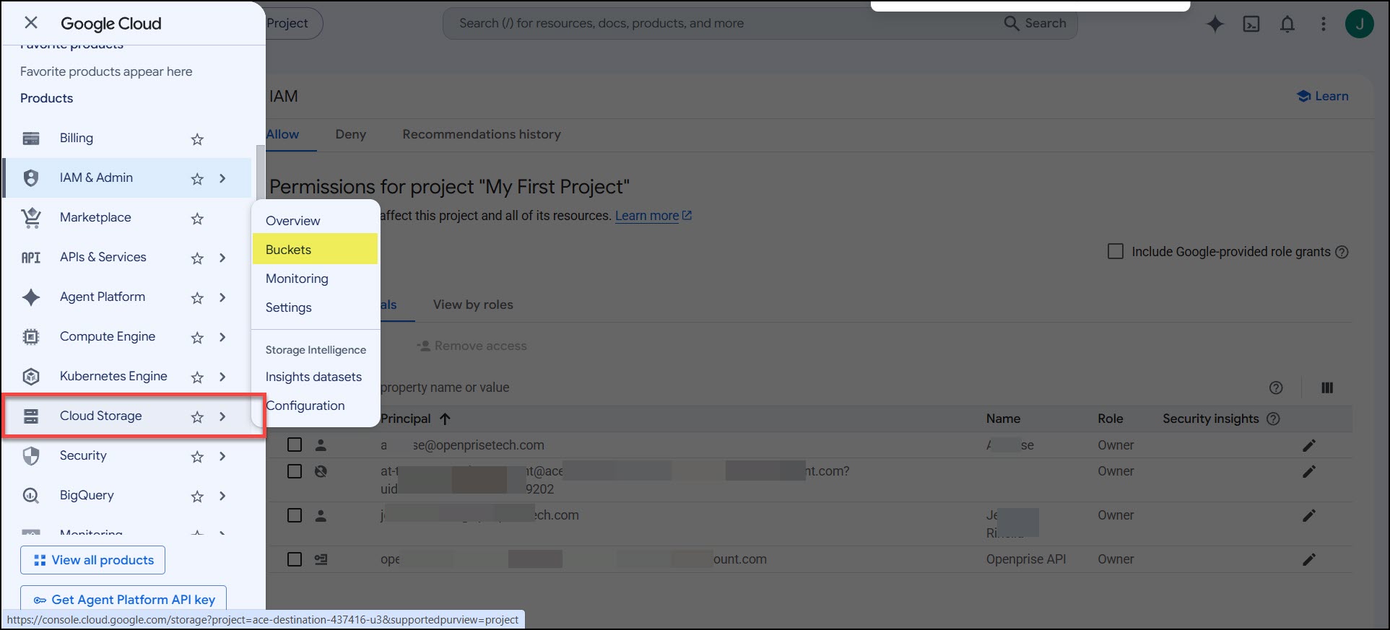Open Gemini AI assistant sparkle icon
Viewport: 1390px width, 630px height.
click(1215, 24)
